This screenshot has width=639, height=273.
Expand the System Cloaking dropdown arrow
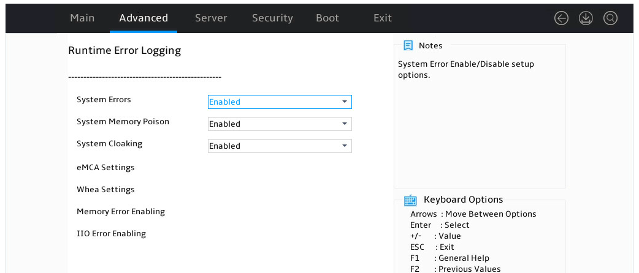click(x=345, y=146)
